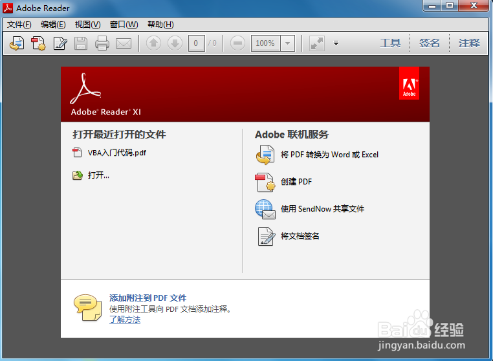Click the sign document toolbar icon
Viewport: 493px width, 361px height.
[60, 43]
